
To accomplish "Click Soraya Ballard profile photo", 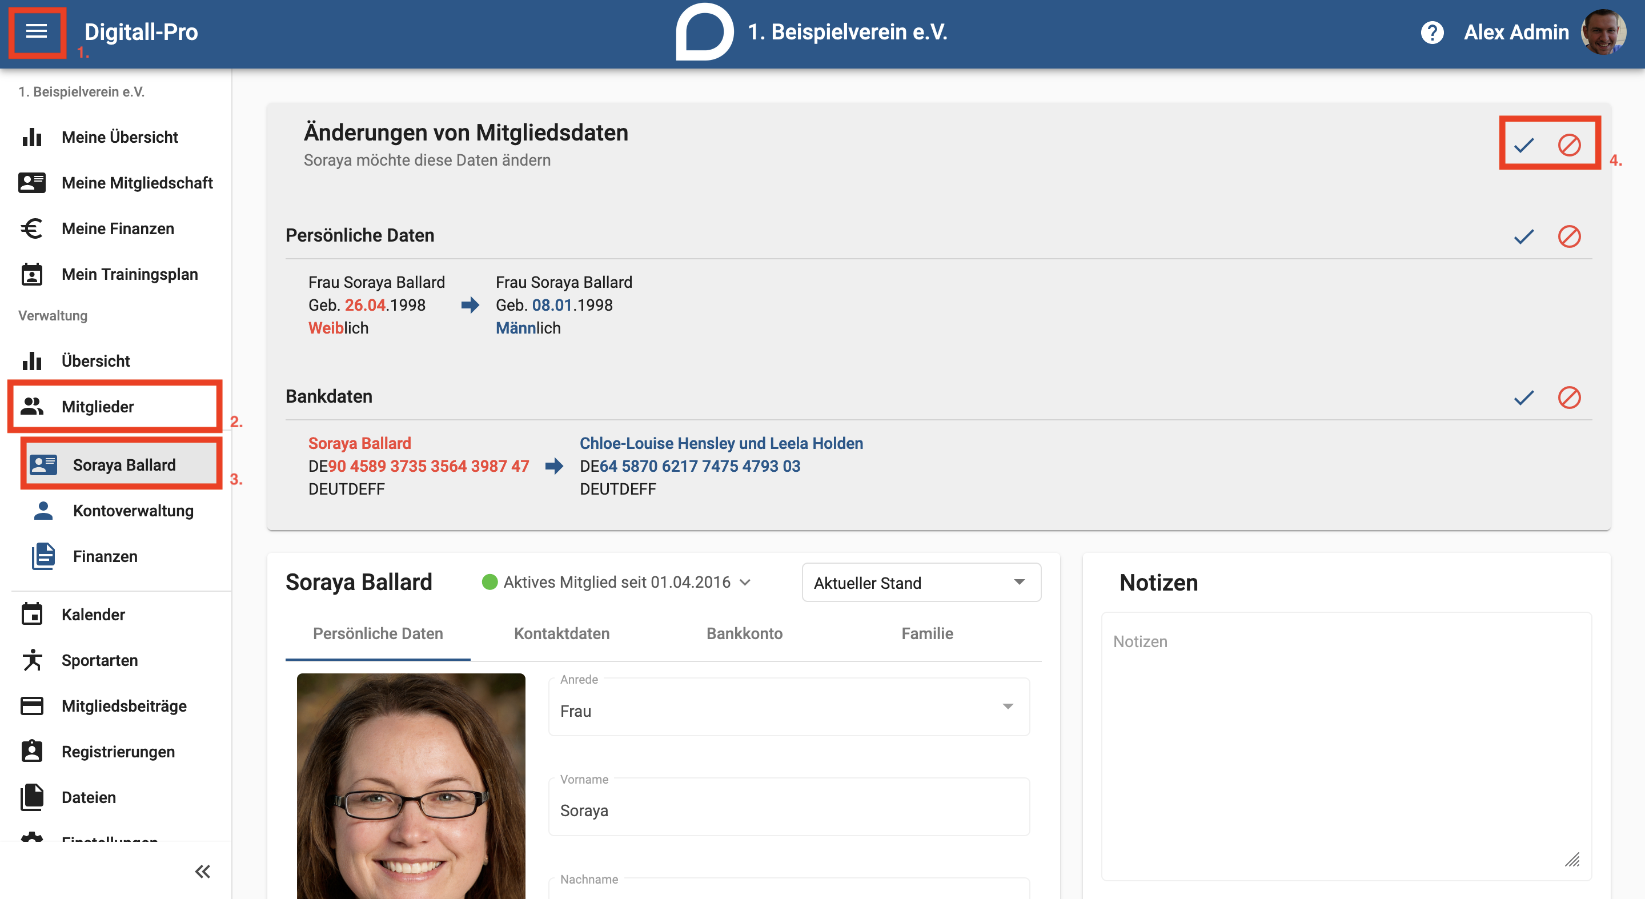I will coord(411,786).
